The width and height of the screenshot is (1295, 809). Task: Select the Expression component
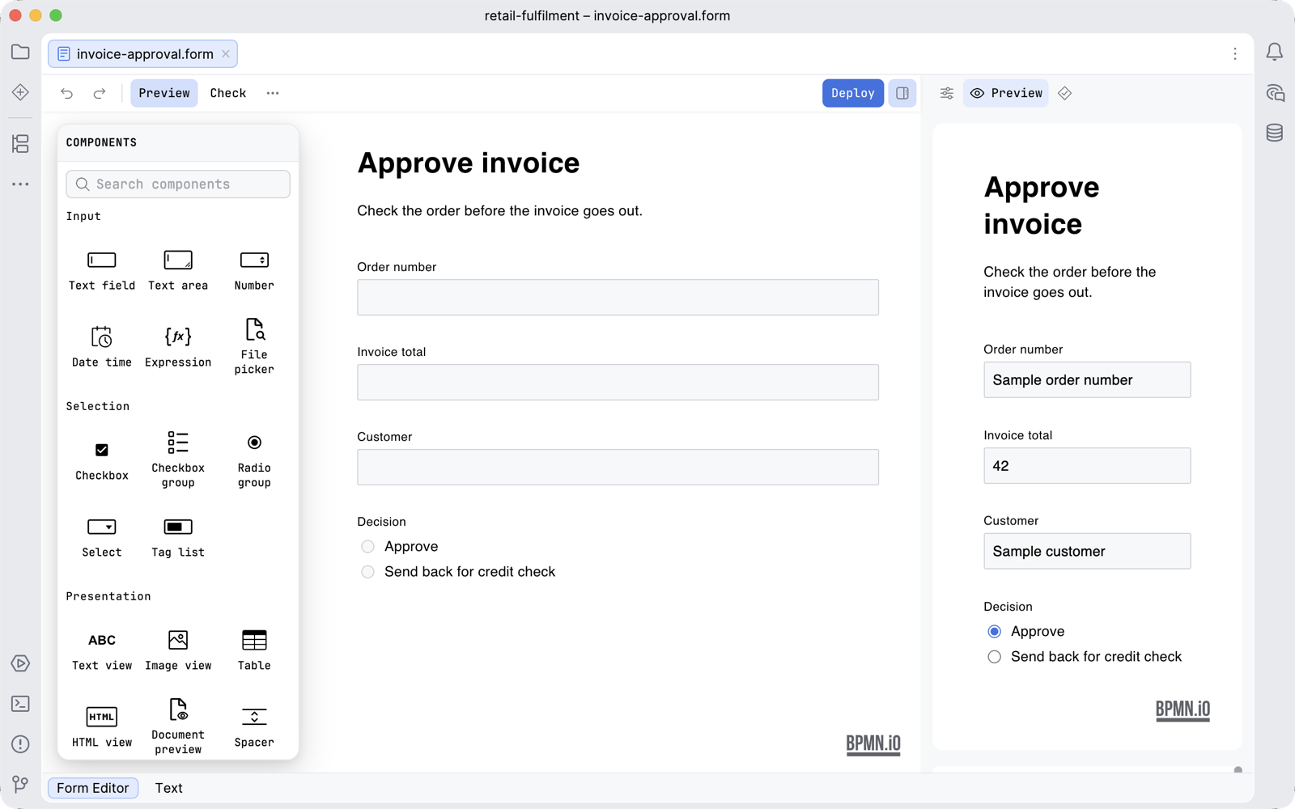click(x=178, y=347)
